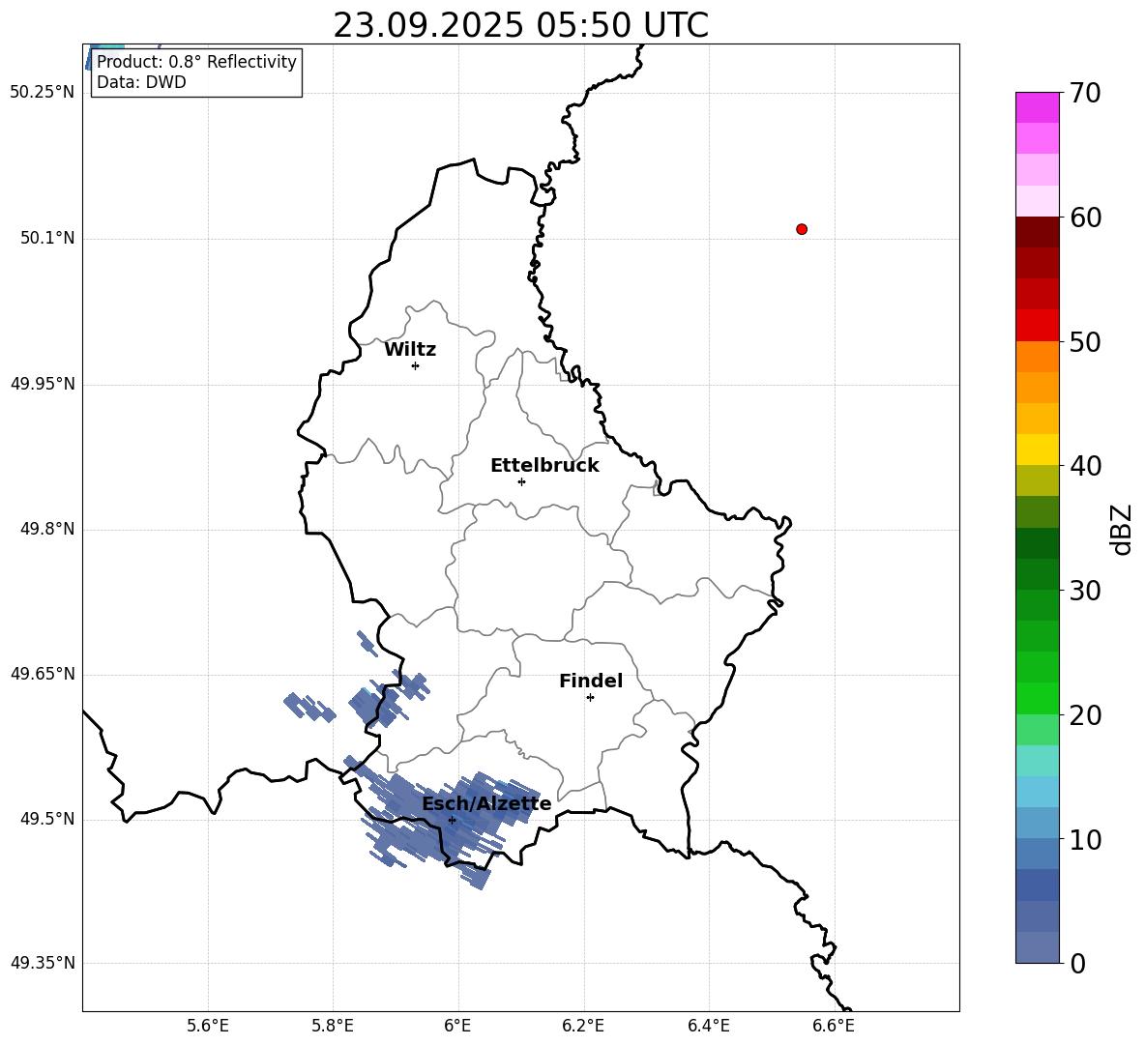Screen dimensions: 1145x1045
Task: Click the 49.8°N latitude label
Action: pyautogui.click(x=47, y=529)
